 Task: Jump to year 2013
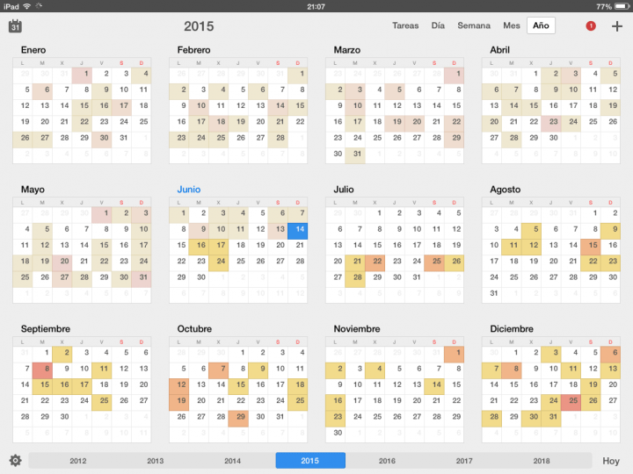156,461
